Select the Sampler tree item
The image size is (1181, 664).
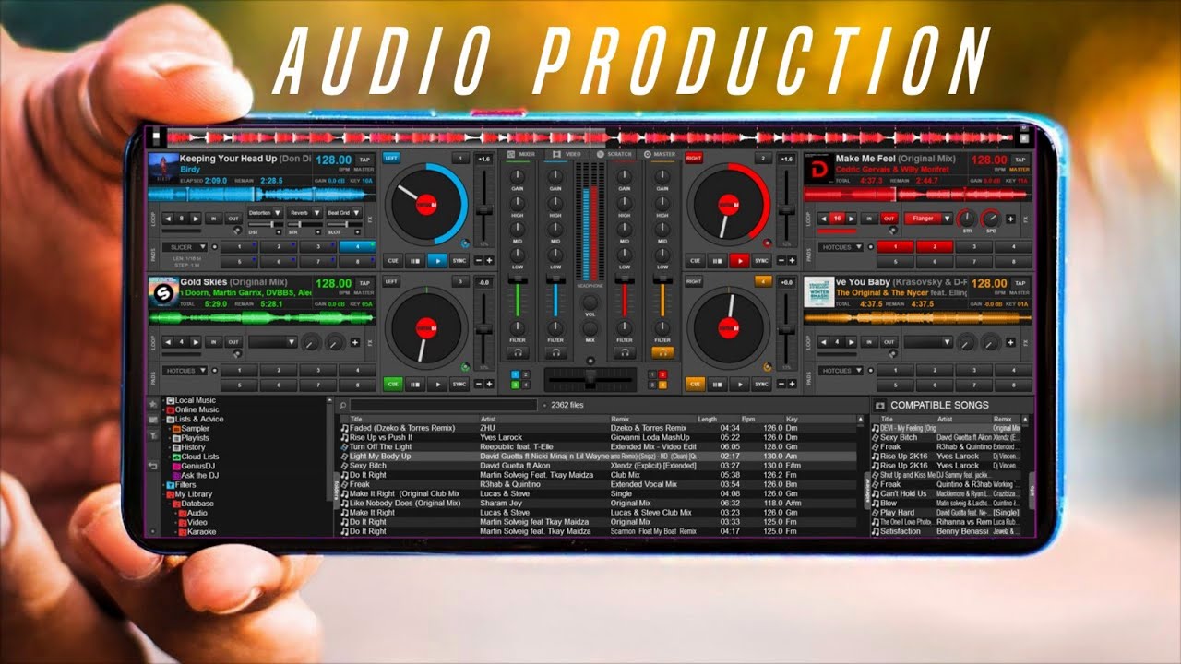[190, 428]
